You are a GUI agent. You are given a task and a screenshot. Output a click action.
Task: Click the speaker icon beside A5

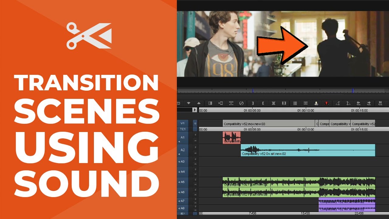point(179,182)
